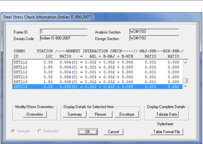Click the list scrollbar thumb
Viewport: 203px width, 144px height.
coord(185,81)
